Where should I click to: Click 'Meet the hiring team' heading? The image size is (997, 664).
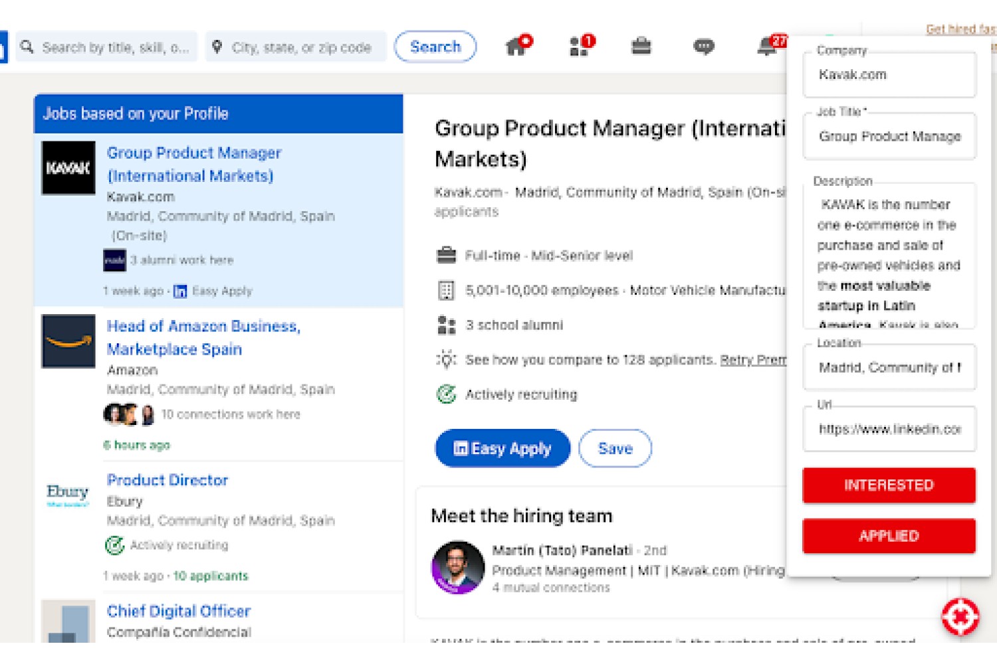click(522, 516)
